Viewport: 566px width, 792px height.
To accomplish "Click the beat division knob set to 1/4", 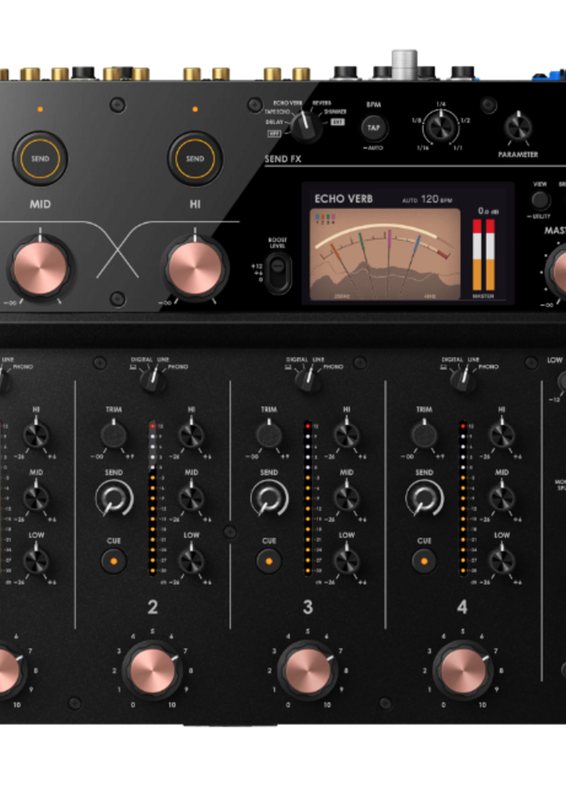I will (441, 127).
